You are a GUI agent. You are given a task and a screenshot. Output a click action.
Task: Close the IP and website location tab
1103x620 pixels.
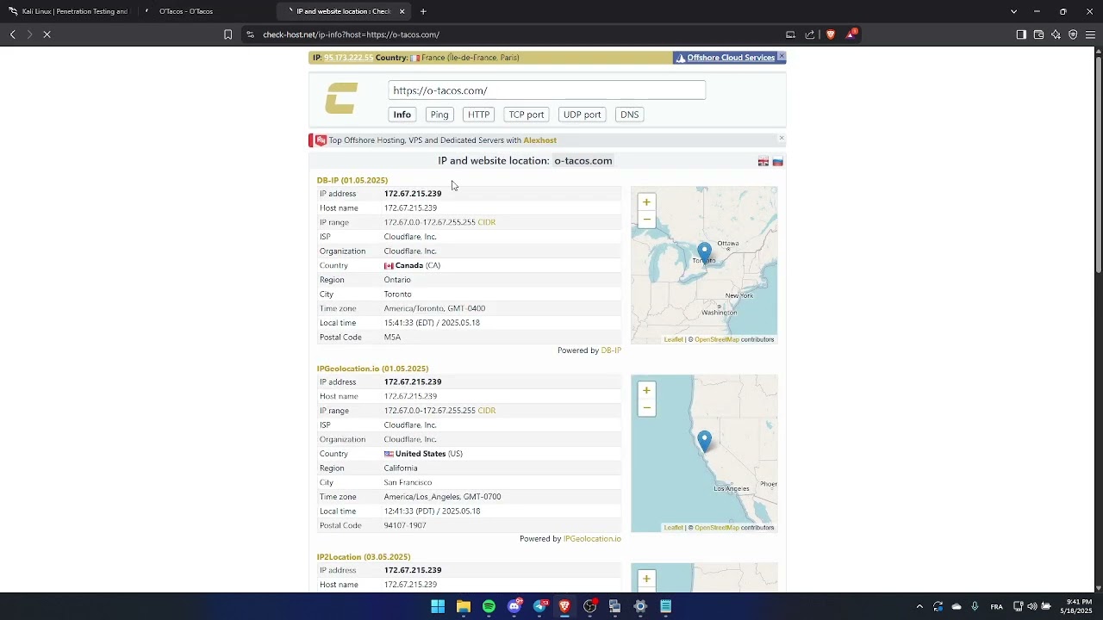click(x=402, y=11)
